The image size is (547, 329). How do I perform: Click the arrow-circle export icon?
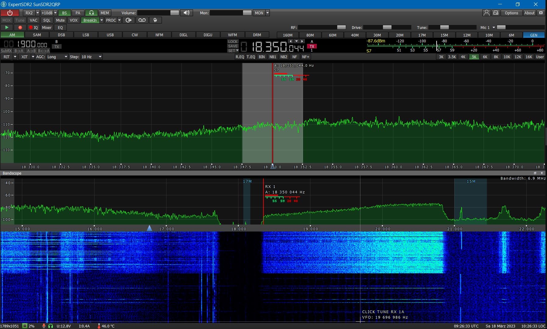pos(128,20)
